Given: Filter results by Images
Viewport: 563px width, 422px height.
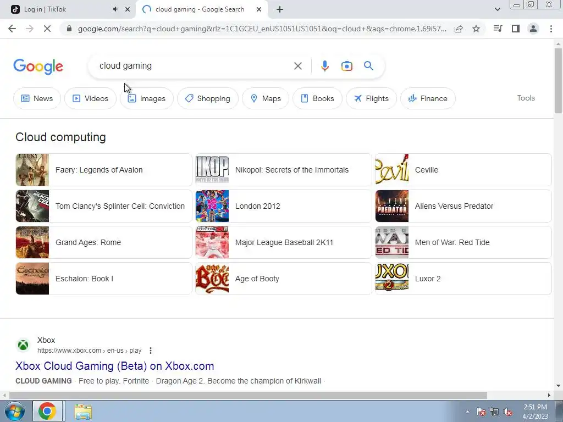Looking at the screenshot, I should (146, 98).
